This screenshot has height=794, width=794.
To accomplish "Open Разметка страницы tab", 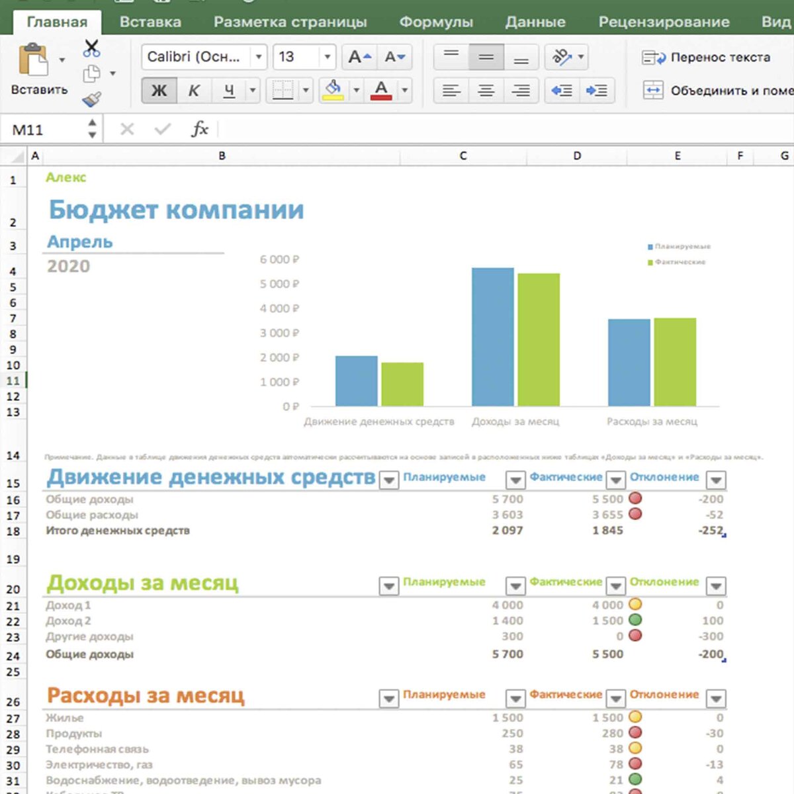I will 290,22.
